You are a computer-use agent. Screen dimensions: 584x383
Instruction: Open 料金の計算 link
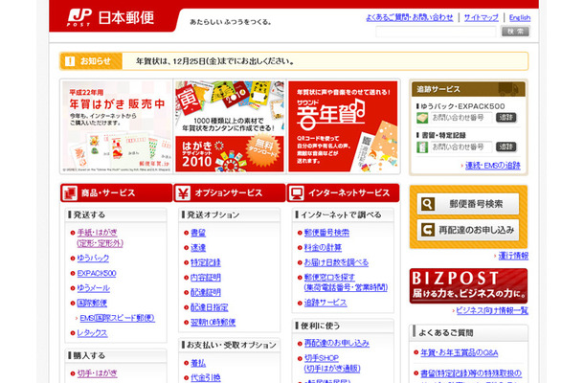coord(323,248)
